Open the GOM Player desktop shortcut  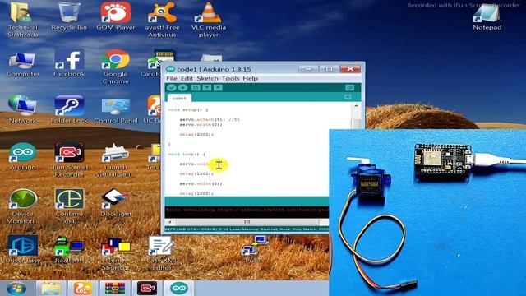pyautogui.click(x=116, y=16)
